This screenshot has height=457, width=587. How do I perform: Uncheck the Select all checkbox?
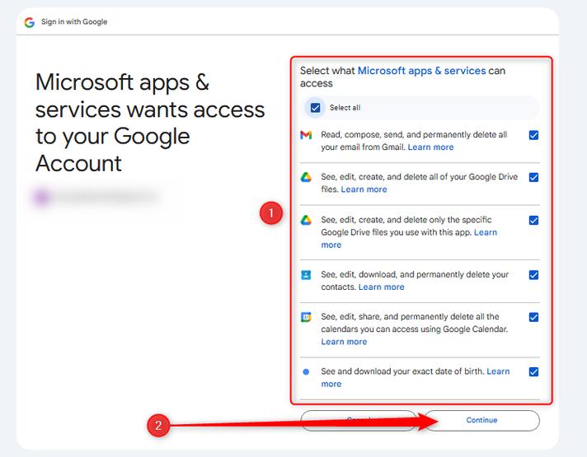coord(315,108)
